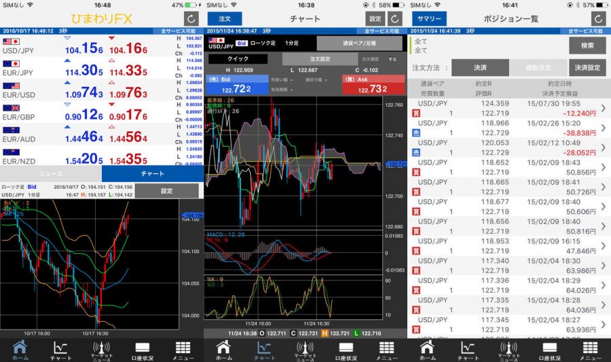611x362 pixels.
Task: Select 注文設定 tab on チャート screen
Action: (x=320, y=59)
